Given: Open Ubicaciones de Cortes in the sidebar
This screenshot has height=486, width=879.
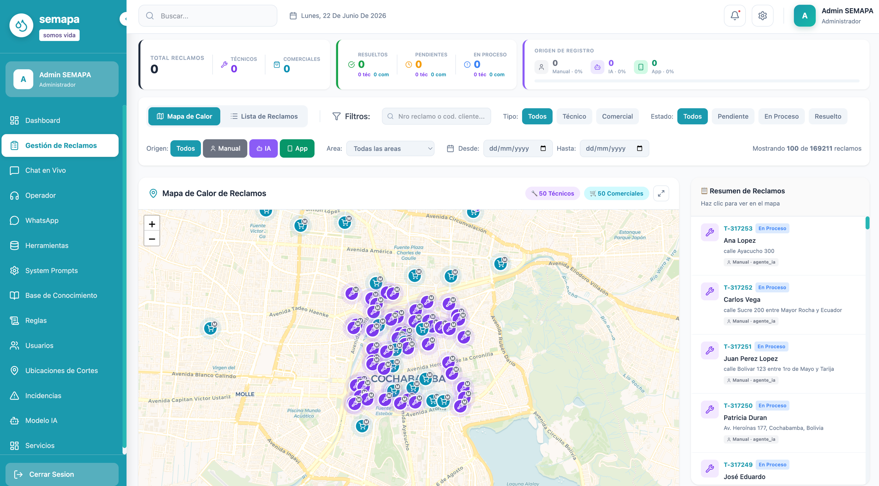Looking at the screenshot, I should coord(60,371).
